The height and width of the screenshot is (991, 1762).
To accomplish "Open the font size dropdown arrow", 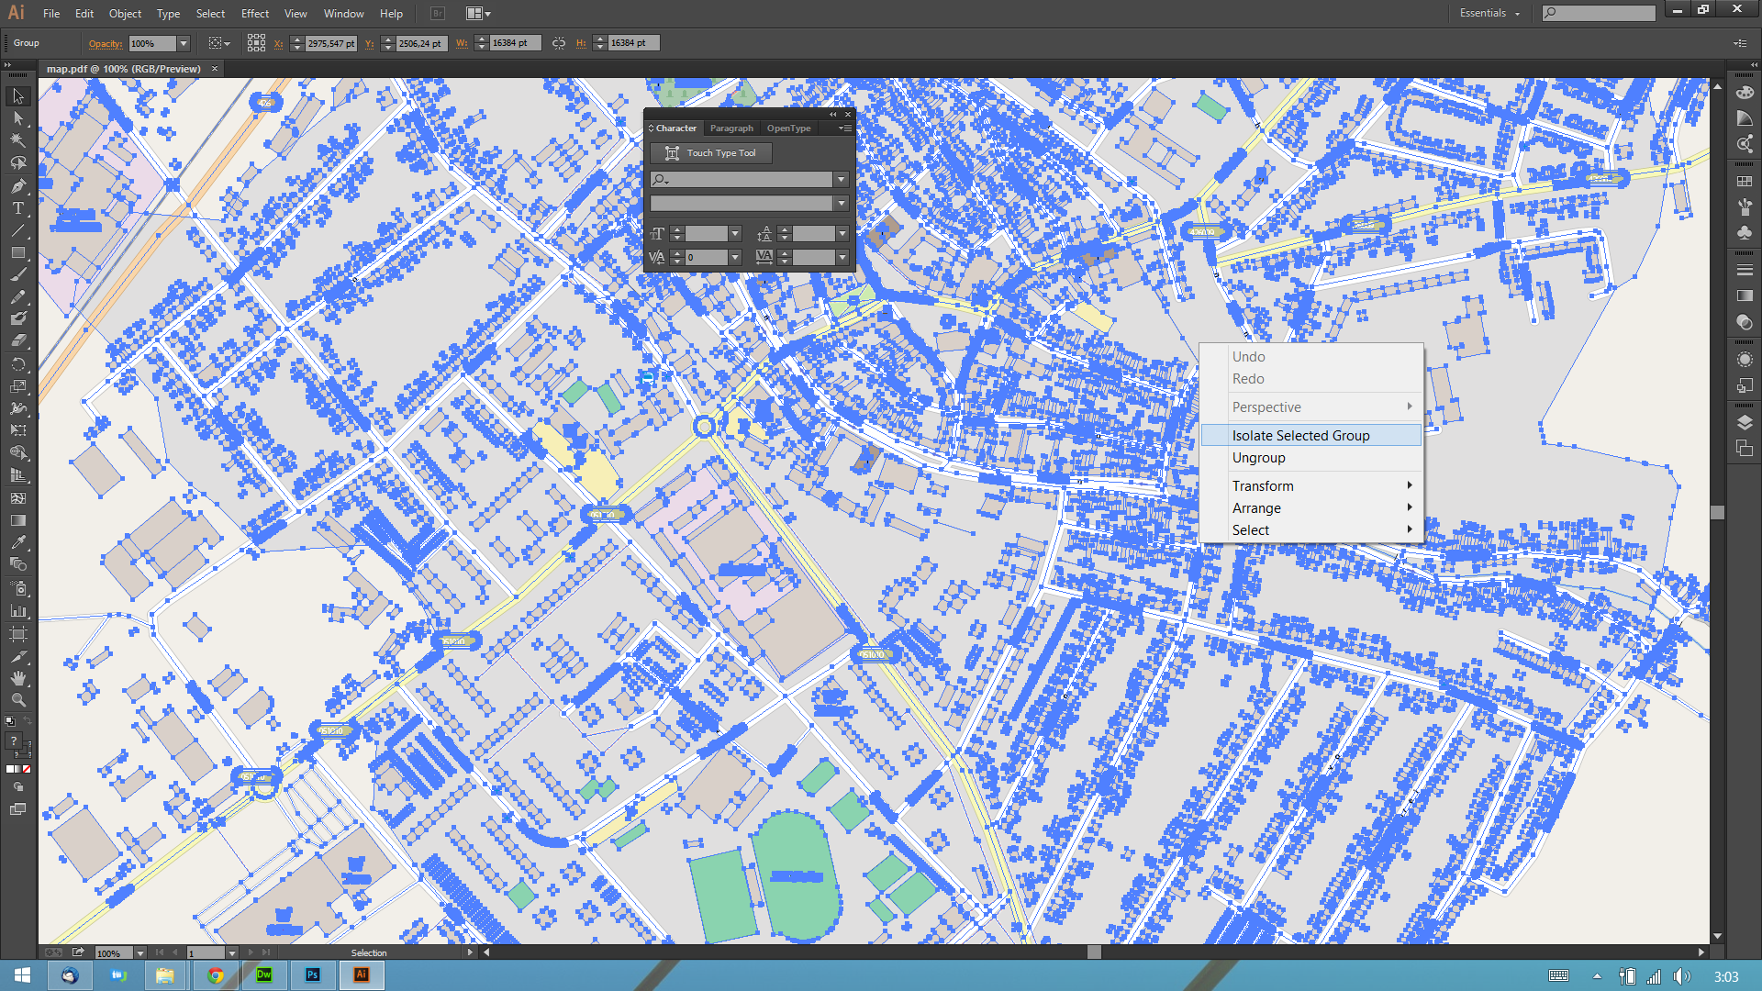I will pyautogui.click(x=735, y=234).
